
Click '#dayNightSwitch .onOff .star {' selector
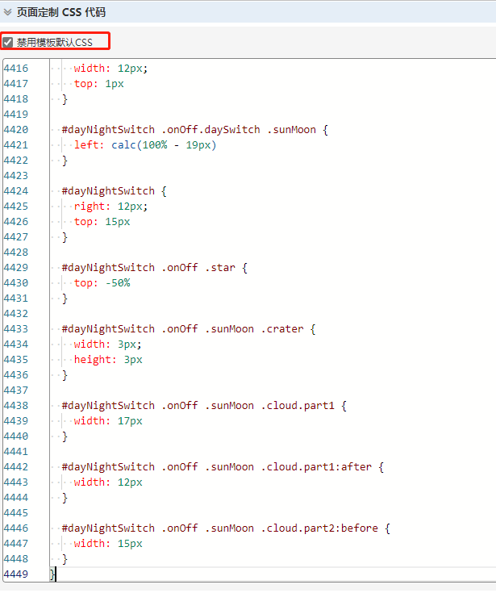[x=154, y=268]
